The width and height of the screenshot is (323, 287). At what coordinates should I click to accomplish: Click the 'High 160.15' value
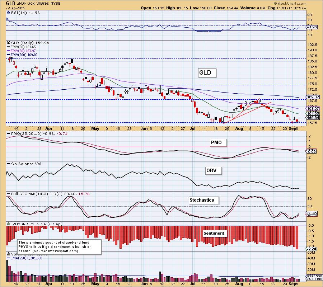tap(177, 8)
